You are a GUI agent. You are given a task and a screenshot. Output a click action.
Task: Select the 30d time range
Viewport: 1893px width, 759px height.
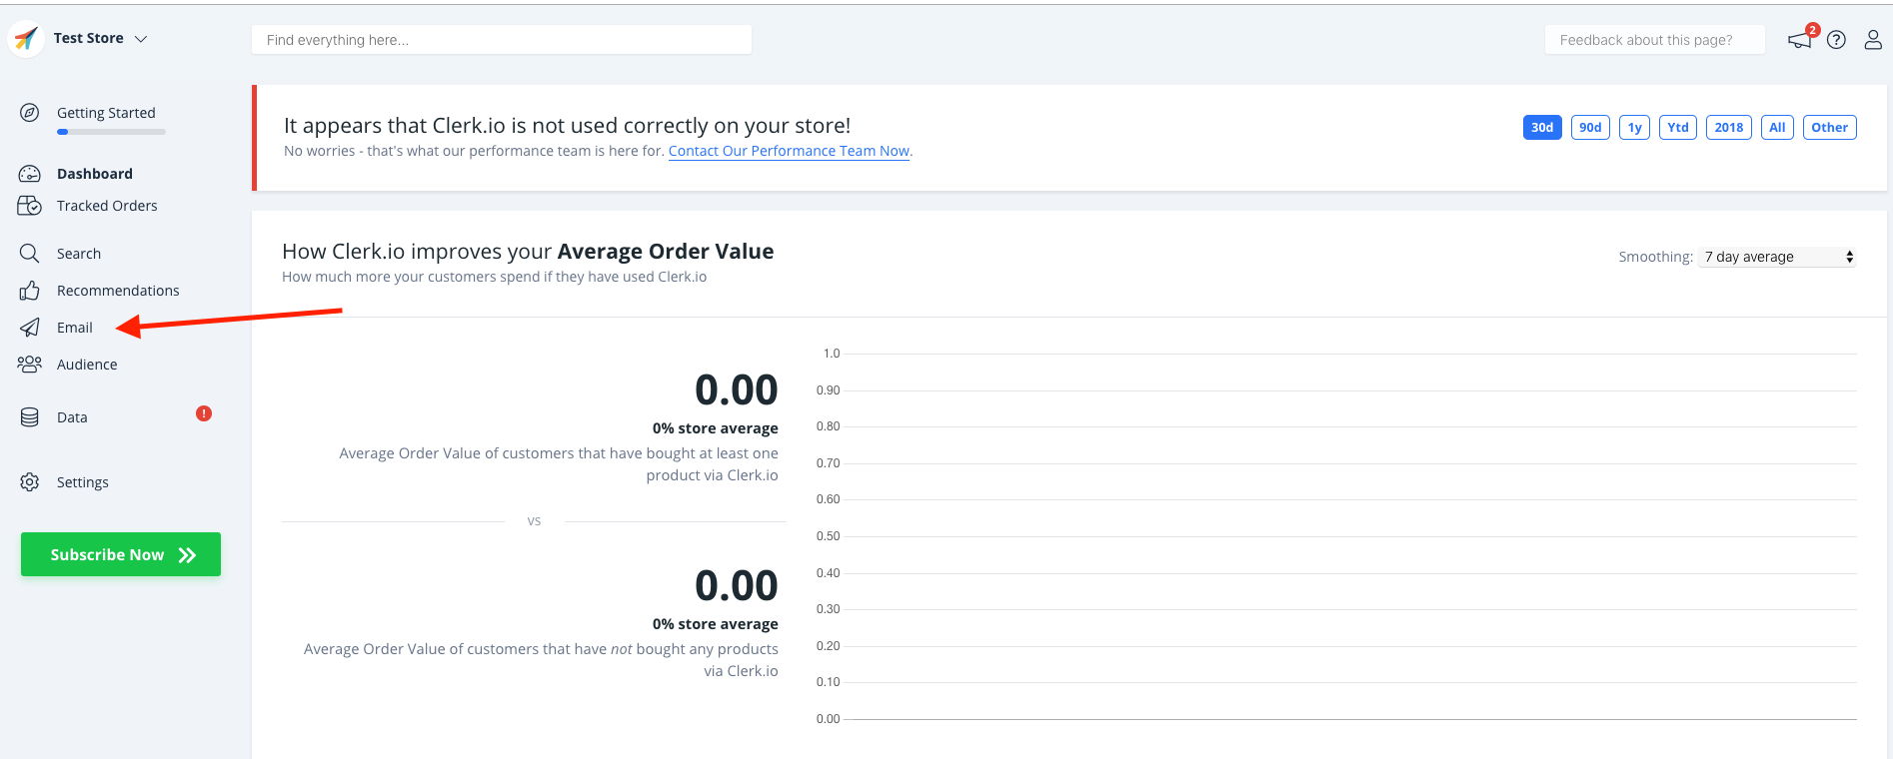click(x=1541, y=128)
